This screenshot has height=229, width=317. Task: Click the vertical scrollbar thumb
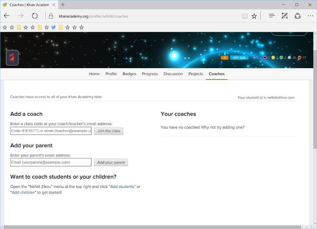tap(315, 99)
